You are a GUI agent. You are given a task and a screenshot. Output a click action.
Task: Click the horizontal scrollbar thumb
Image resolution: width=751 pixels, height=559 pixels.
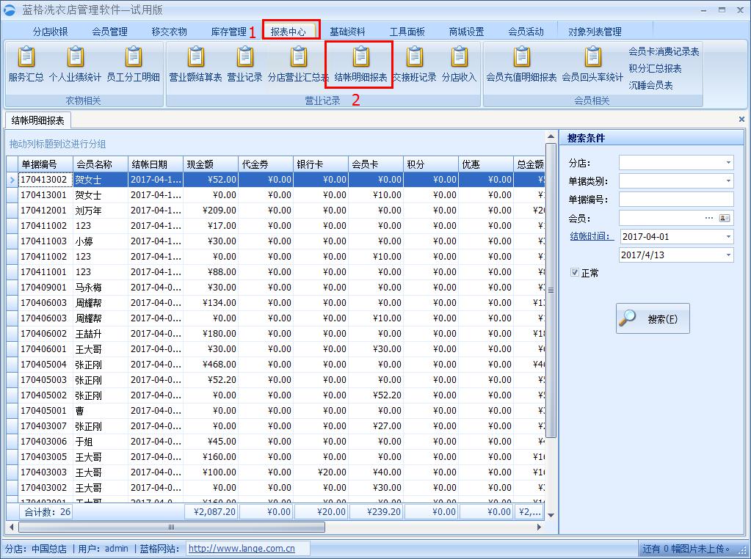[x=172, y=527]
